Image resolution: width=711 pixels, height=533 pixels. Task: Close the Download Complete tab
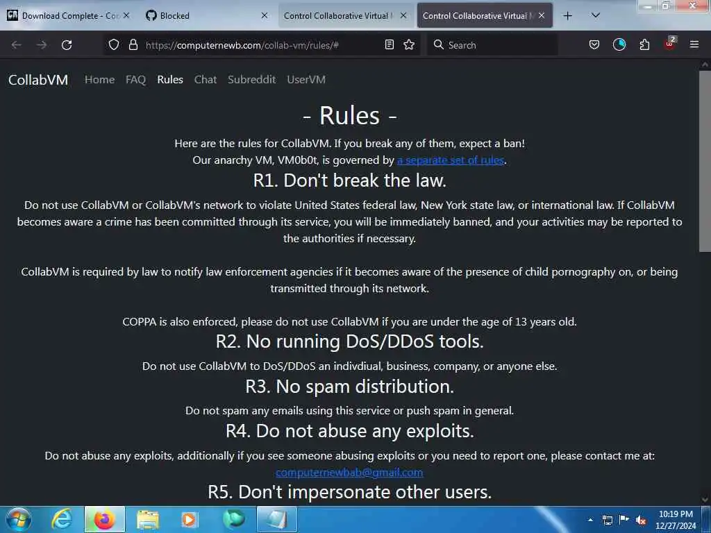[126, 15]
